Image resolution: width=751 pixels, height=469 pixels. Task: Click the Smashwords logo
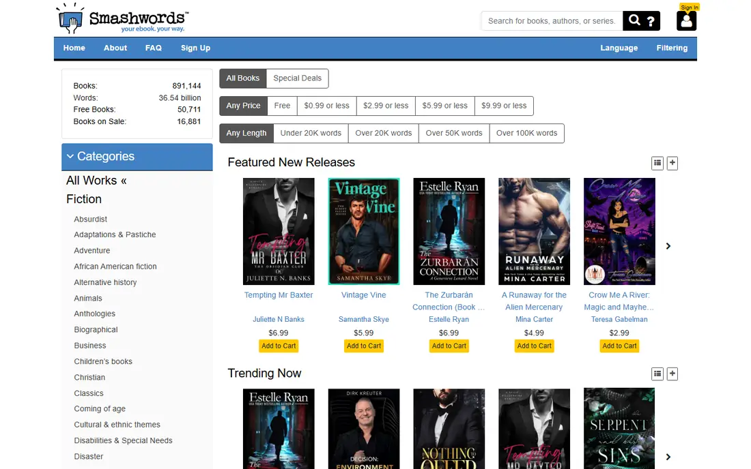(123, 18)
